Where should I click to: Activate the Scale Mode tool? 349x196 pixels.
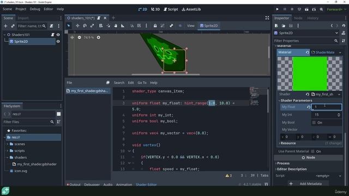(92, 26)
